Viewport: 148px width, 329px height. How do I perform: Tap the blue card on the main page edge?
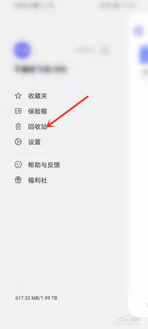[144, 54]
